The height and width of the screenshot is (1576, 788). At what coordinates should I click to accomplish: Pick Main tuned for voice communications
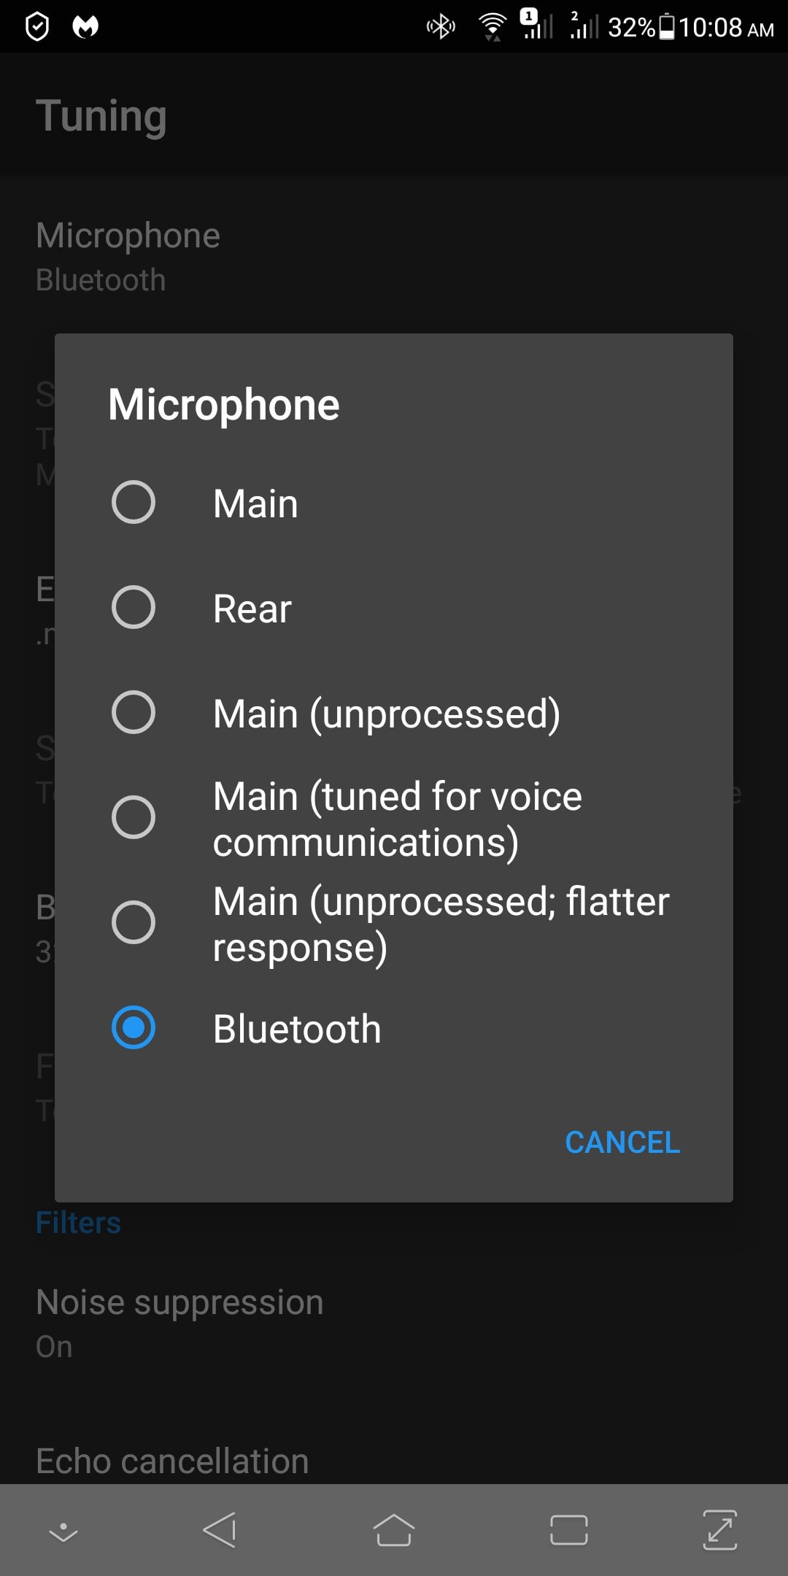click(394, 817)
